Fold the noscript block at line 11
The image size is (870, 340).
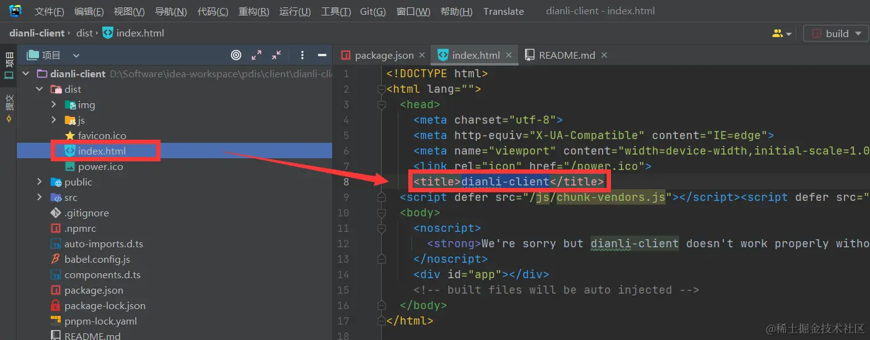coord(382,228)
